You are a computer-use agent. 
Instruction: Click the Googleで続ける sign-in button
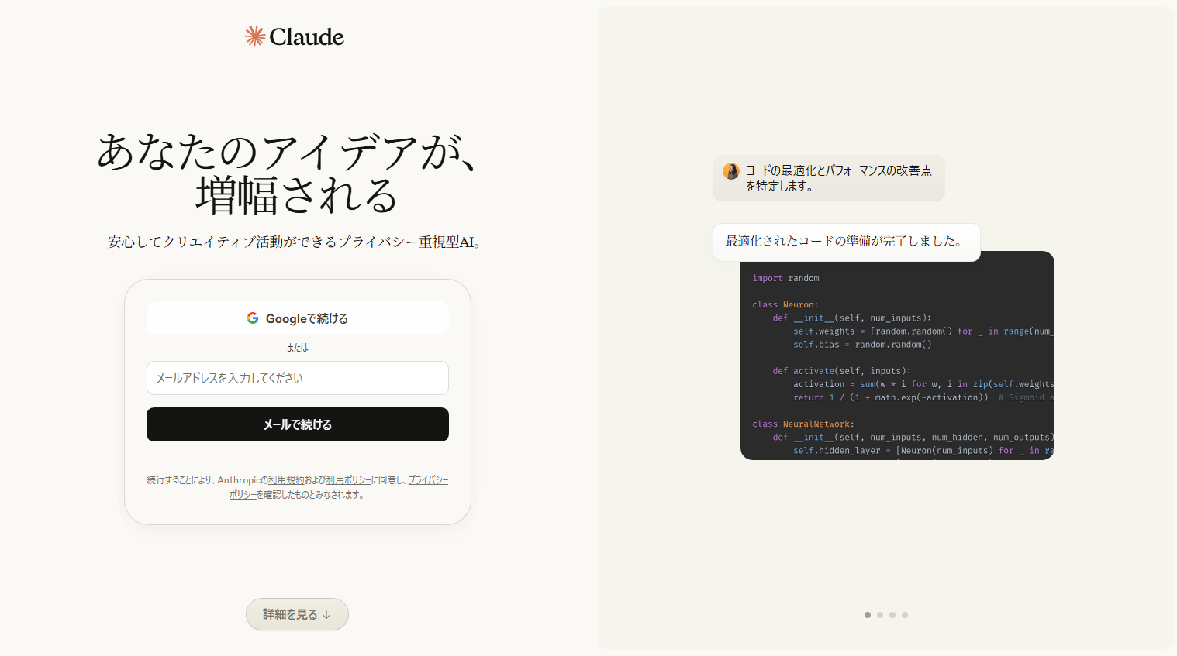298,318
